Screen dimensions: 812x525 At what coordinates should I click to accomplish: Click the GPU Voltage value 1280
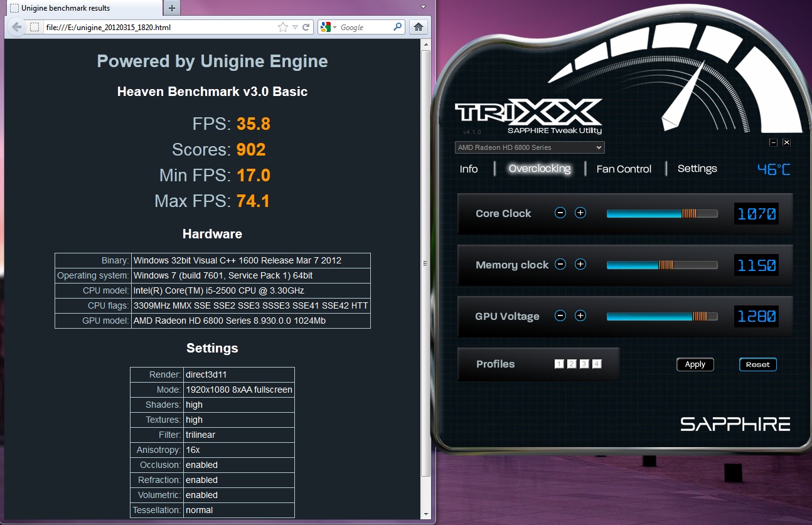[756, 316]
